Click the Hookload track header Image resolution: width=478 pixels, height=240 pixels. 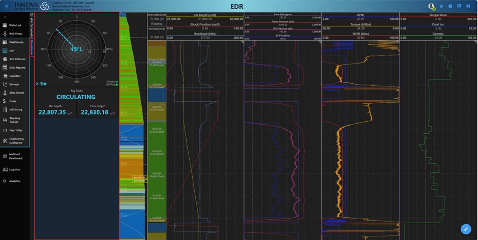click(205, 34)
